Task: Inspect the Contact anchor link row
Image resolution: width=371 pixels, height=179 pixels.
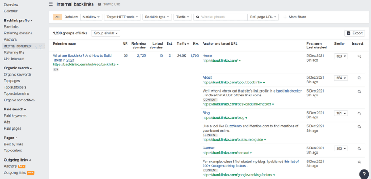Action: coord(359,149)
